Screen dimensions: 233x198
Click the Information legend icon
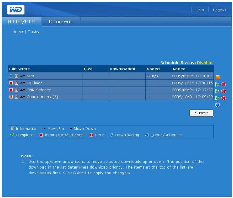12,129
